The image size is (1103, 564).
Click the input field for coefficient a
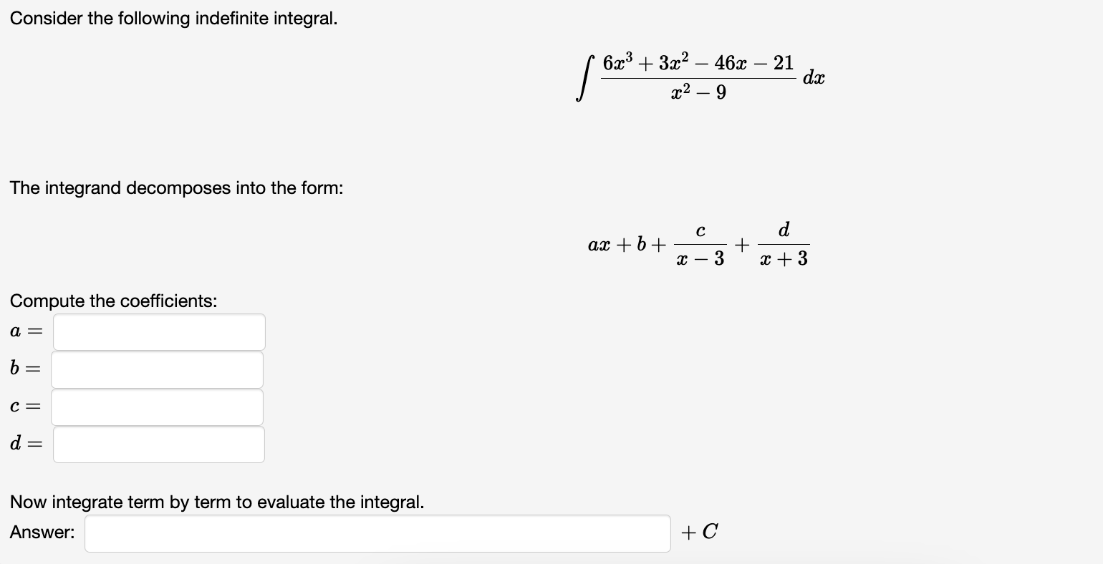[x=158, y=331]
